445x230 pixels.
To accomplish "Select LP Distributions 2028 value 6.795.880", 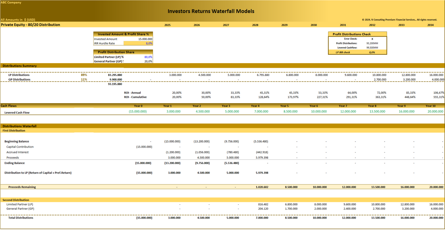I will pyautogui.click(x=263, y=75).
